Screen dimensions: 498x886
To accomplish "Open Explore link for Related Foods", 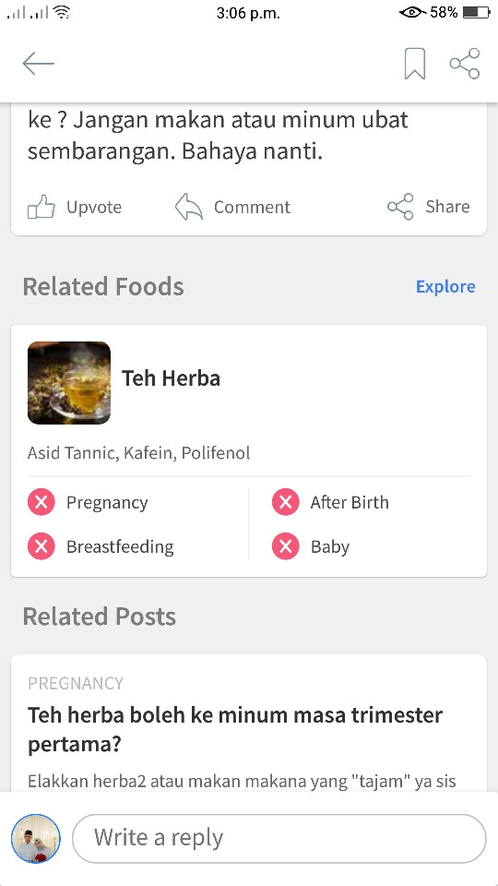I will click(445, 286).
